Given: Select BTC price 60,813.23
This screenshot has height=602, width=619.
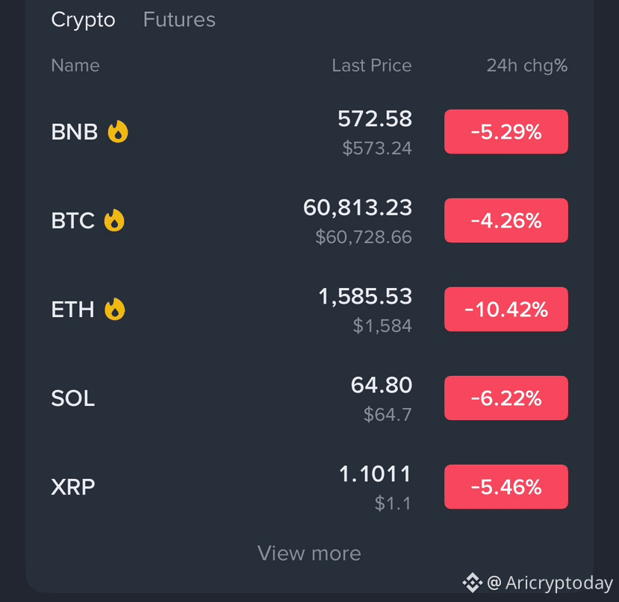Looking at the screenshot, I should pos(358,207).
